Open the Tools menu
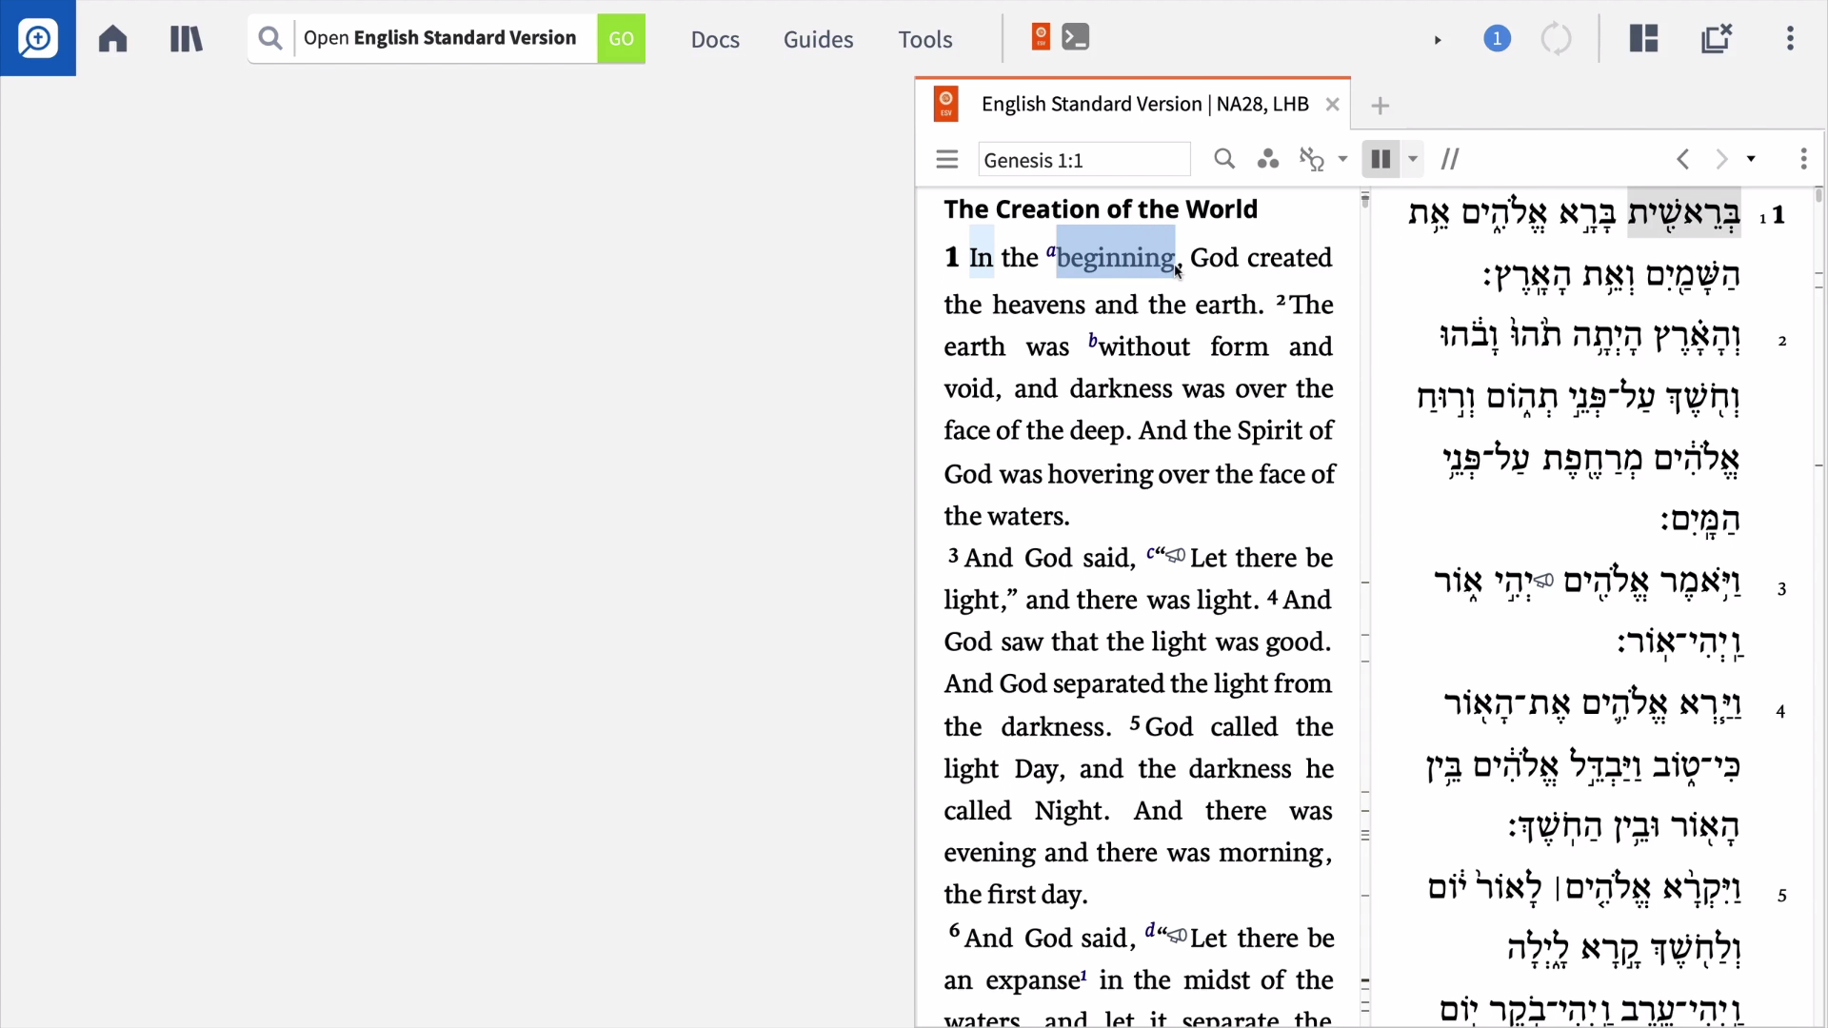Viewport: 1828px width, 1028px height. tap(925, 39)
